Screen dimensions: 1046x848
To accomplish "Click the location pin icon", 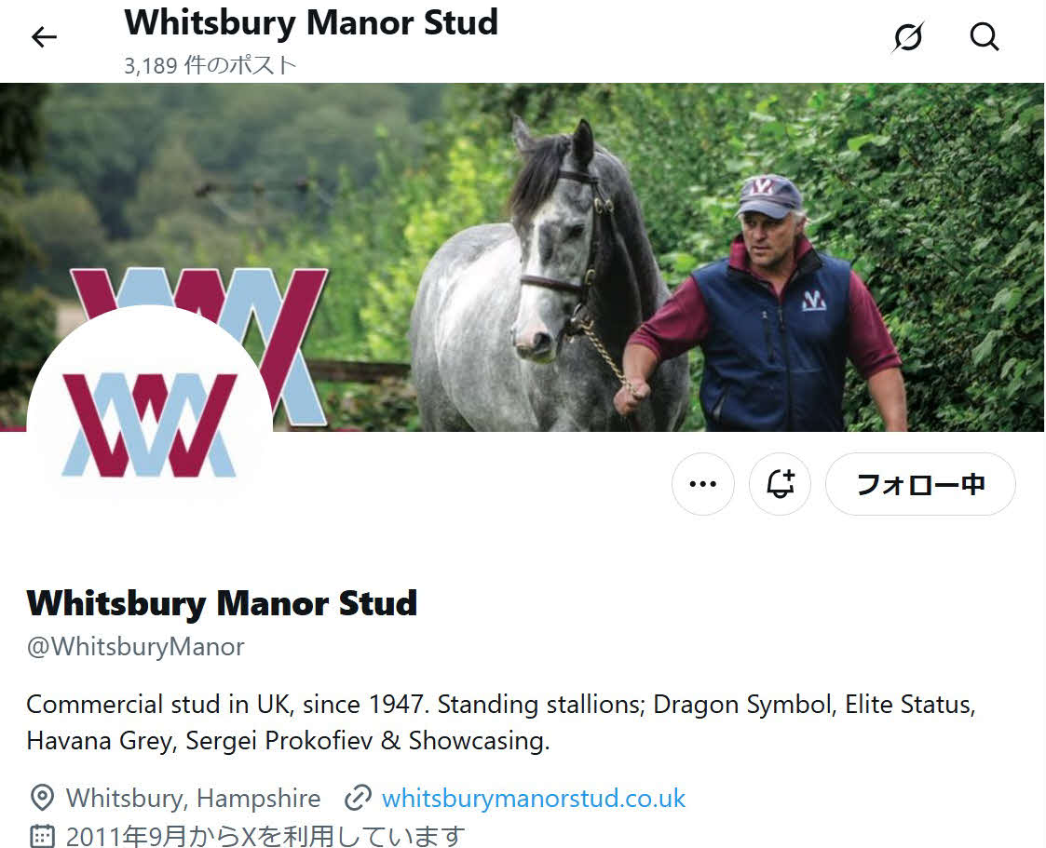I will tap(42, 798).
